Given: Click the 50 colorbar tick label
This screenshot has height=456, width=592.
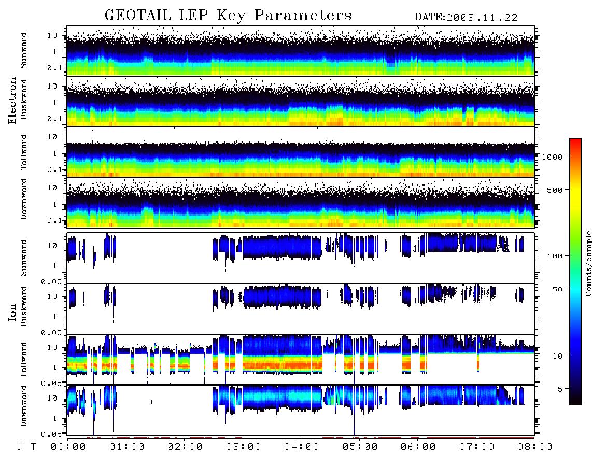Looking at the screenshot, I should (x=557, y=290).
